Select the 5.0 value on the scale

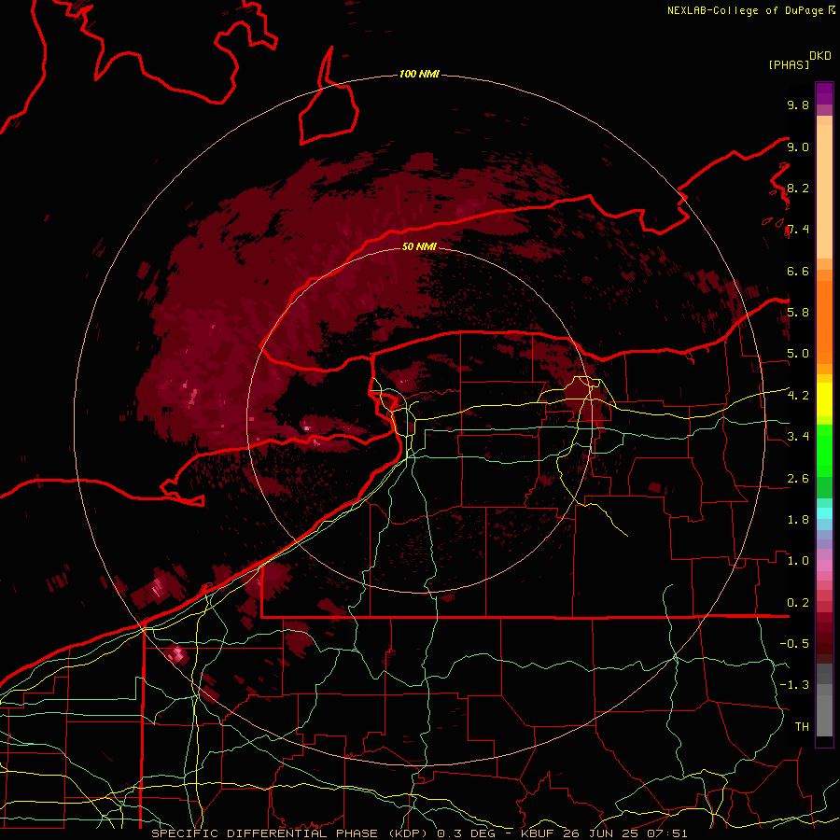[798, 354]
